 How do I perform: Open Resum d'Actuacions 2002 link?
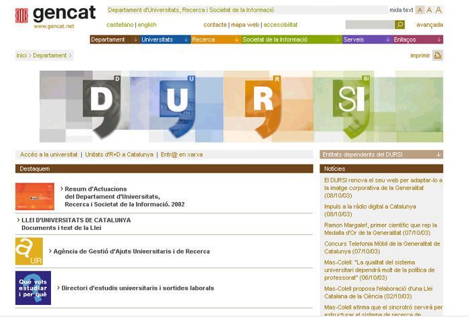click(x=125, y=197)
